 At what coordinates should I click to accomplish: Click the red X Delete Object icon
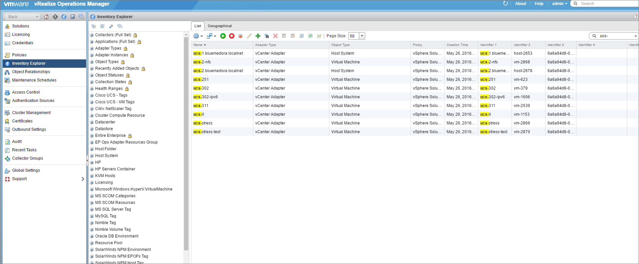275,36
